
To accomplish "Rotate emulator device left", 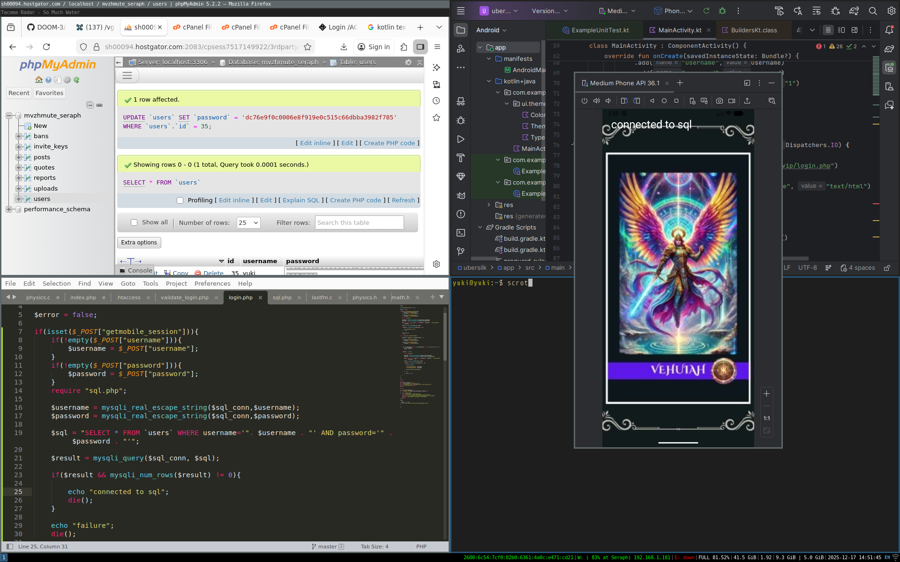I will [x=624, y=101].
